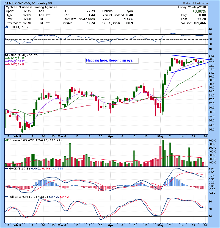Viewport: 220px width, 228px height.
Task: Click the MA(50) 29.25 legend text
Action: pyautogui.click(x=16, y=64)
